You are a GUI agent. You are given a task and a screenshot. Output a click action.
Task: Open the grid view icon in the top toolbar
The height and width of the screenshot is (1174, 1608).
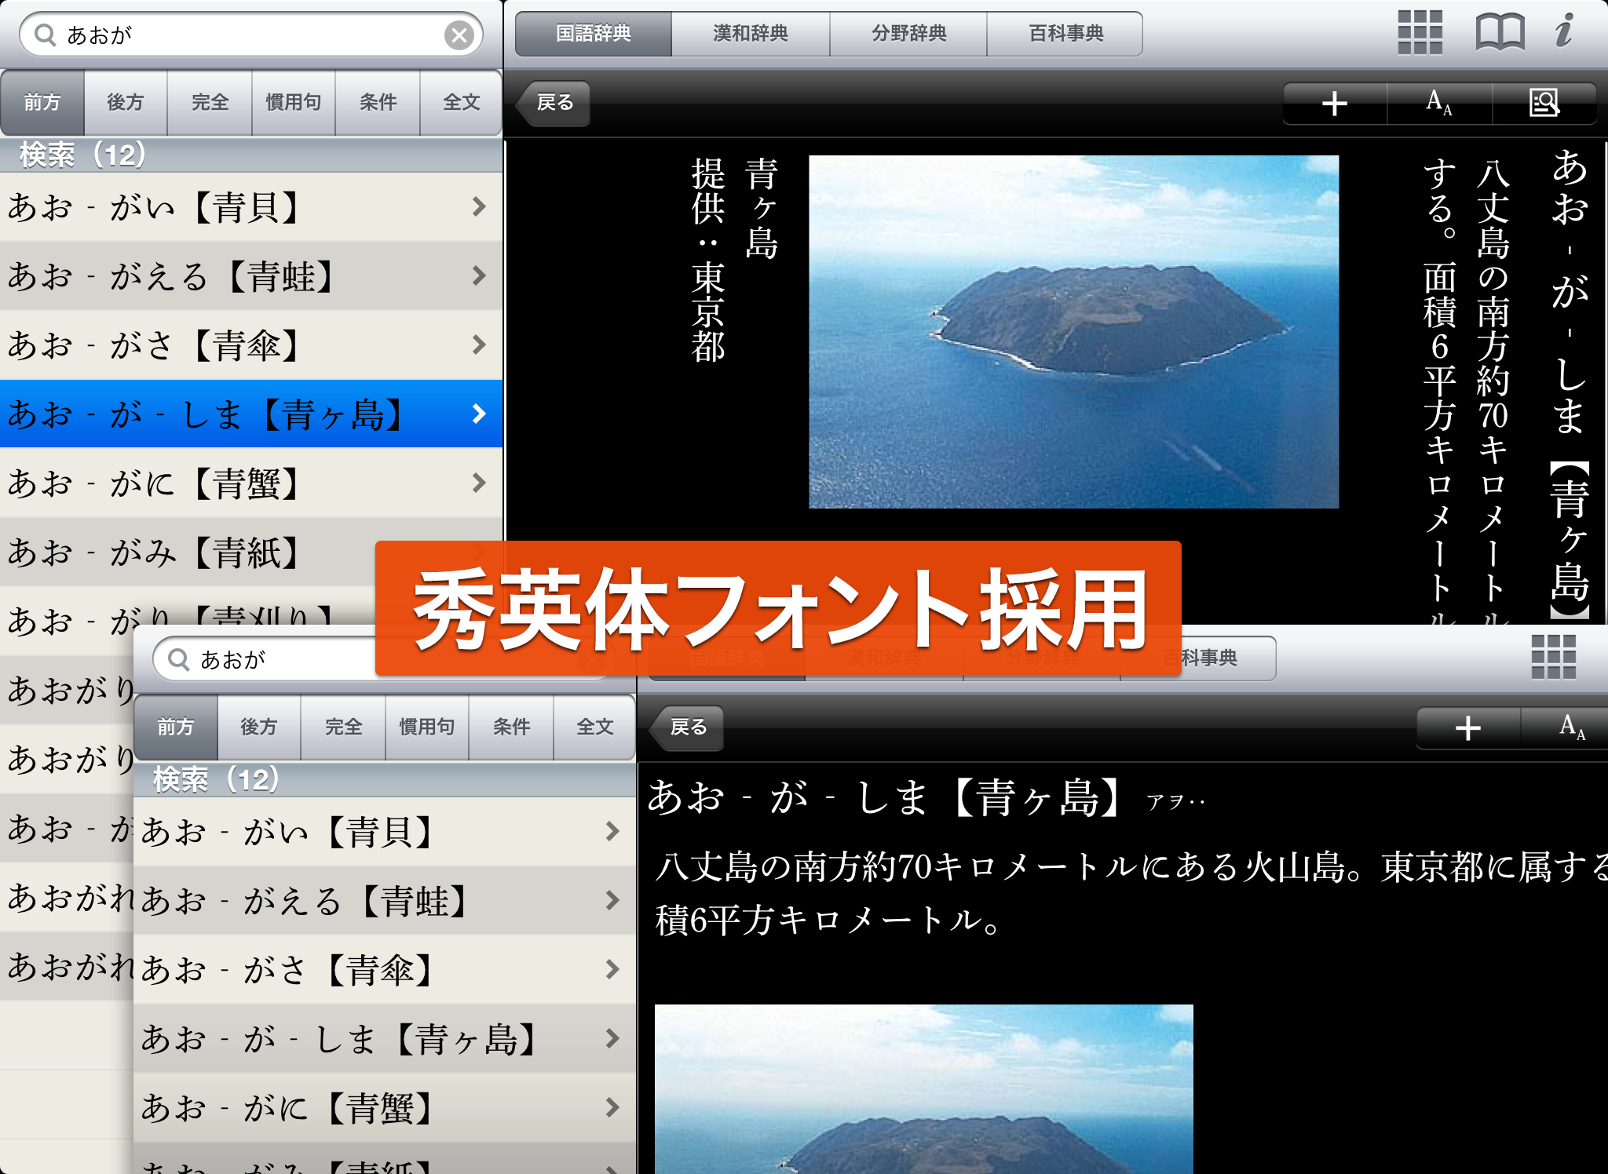click(1420, 33)
